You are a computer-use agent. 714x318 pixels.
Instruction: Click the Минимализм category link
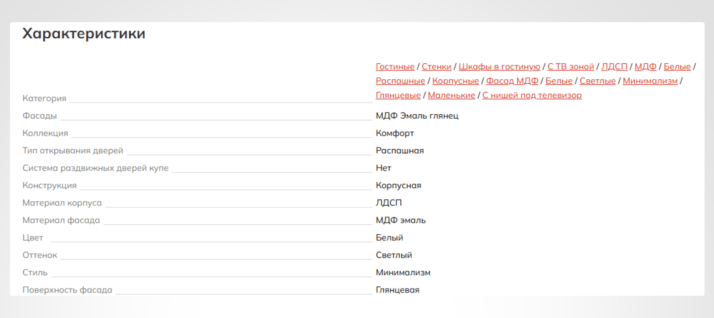click(650, 81)
